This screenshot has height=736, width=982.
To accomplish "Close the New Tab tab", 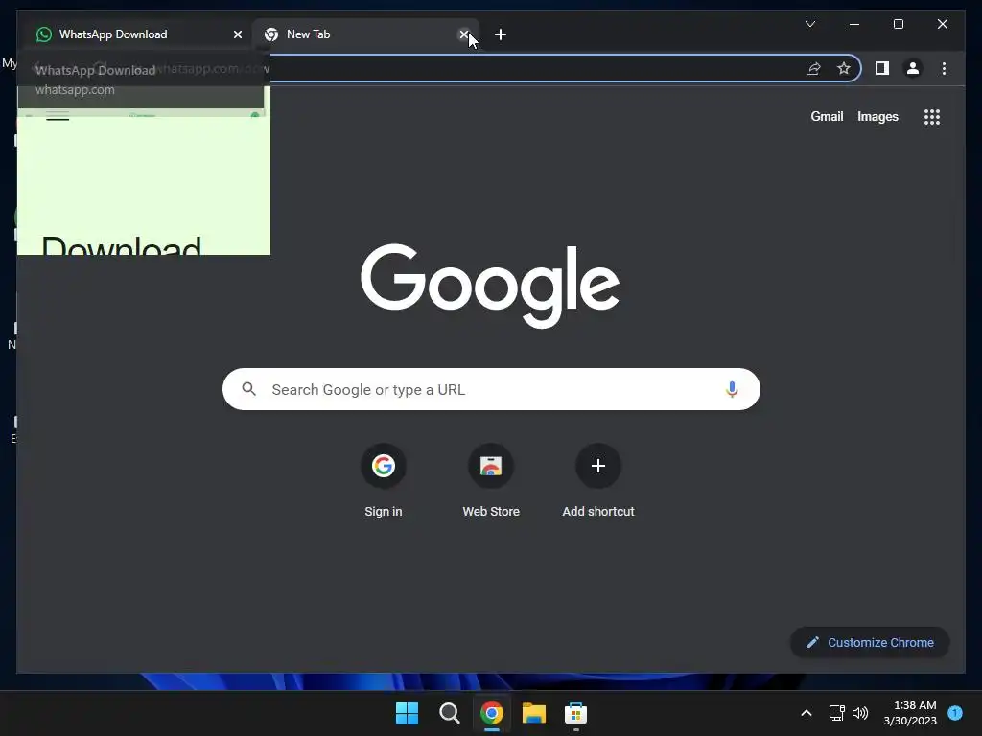I will [x=463, y=34].
